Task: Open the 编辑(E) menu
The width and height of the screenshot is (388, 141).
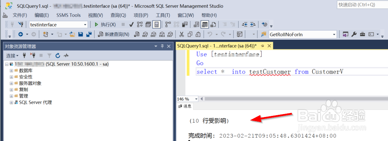Action: click(x=42, y=15)
